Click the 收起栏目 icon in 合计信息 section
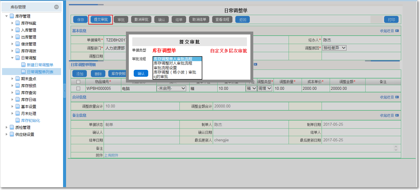 pyautogui.click(x=397, y=97)
